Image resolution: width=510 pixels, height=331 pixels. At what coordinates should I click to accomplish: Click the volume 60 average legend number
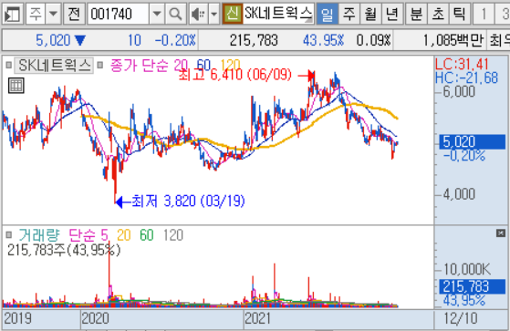click(147, 235)
